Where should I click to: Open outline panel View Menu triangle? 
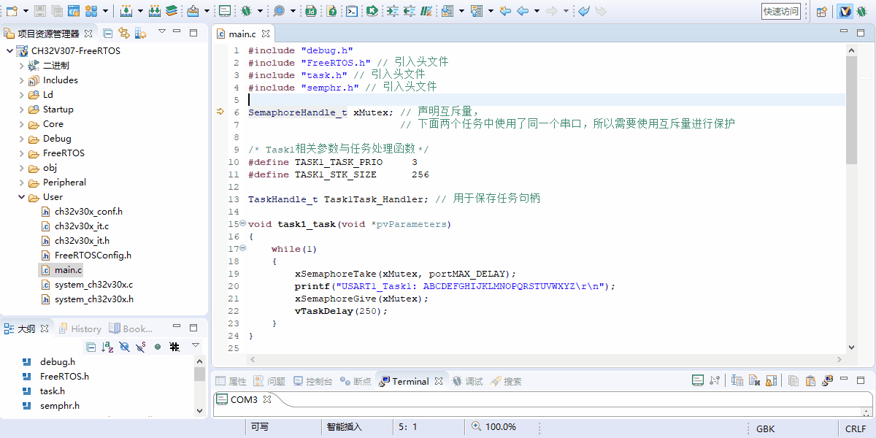tap(196, 345)
